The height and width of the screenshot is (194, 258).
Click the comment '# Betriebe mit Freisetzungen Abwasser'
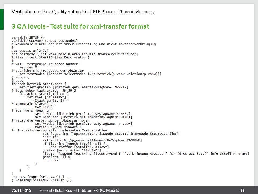[48, 71]
